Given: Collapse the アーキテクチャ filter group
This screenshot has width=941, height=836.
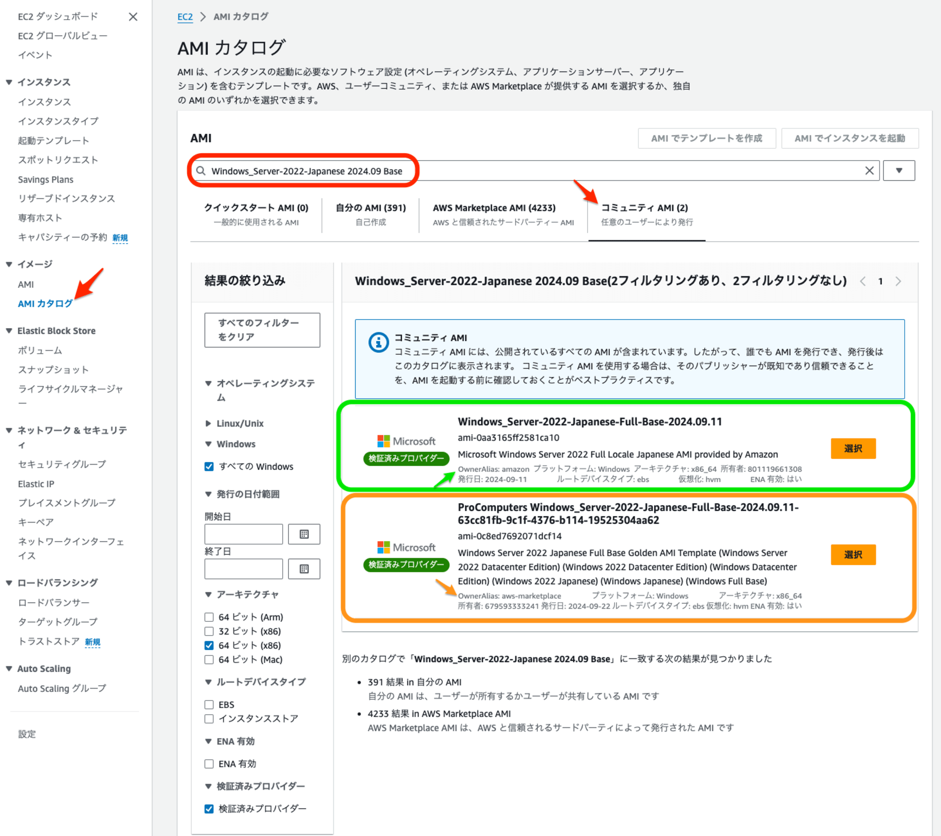Looking at the screenshot, I should point(208,595).
